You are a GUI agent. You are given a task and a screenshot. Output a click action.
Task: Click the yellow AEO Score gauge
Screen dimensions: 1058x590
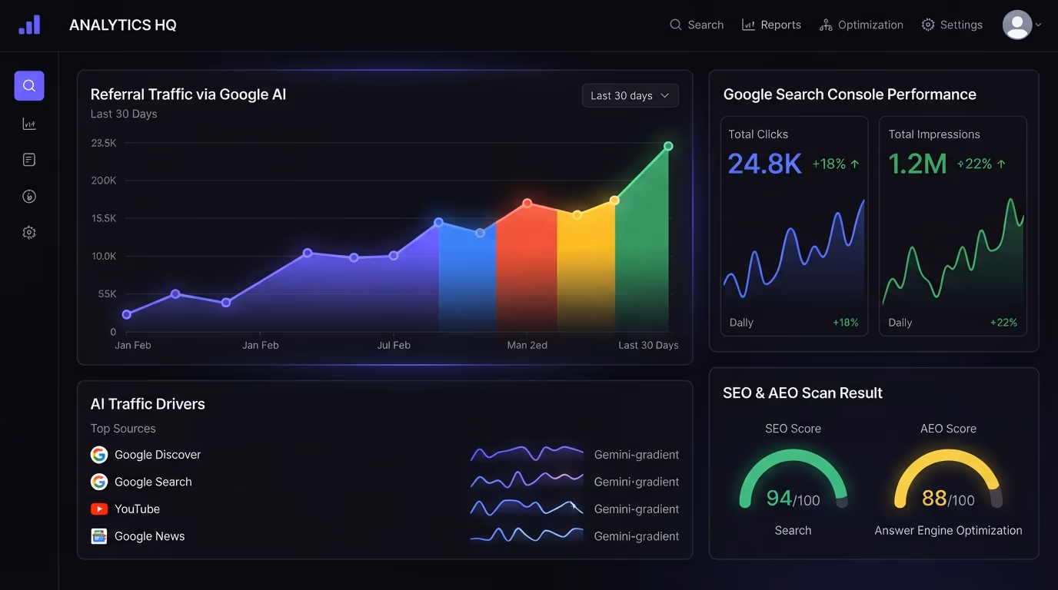pyautogui.click(x=948, y=478)
